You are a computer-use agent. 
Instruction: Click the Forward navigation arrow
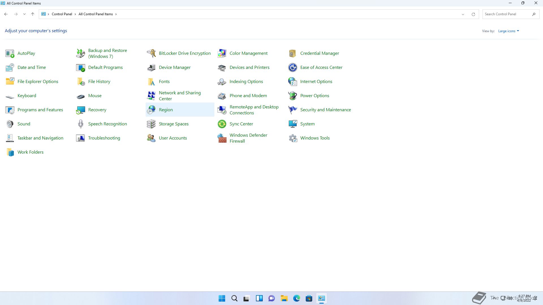tap(16, 14)
